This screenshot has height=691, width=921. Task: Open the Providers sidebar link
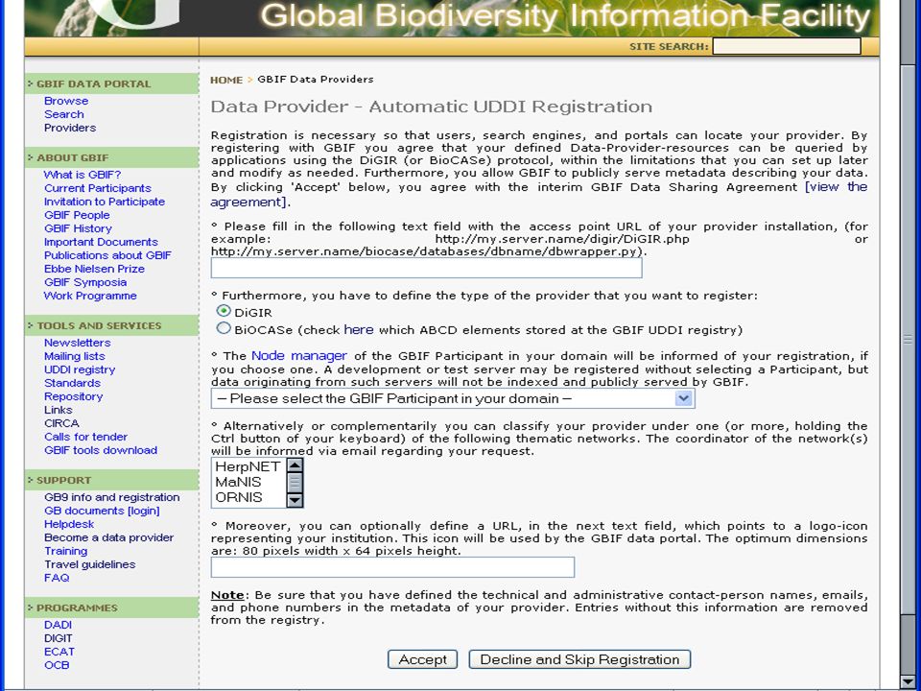pos(70,128)
